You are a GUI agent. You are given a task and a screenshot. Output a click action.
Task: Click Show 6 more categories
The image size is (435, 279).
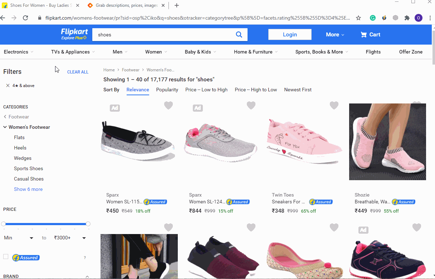(x=28, y=189)
